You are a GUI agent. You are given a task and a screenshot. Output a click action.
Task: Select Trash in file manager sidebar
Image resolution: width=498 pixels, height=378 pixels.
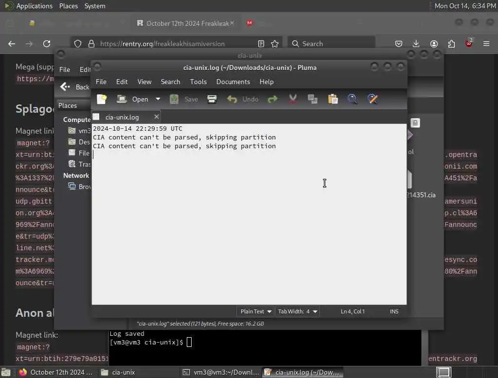click(79, 164)
